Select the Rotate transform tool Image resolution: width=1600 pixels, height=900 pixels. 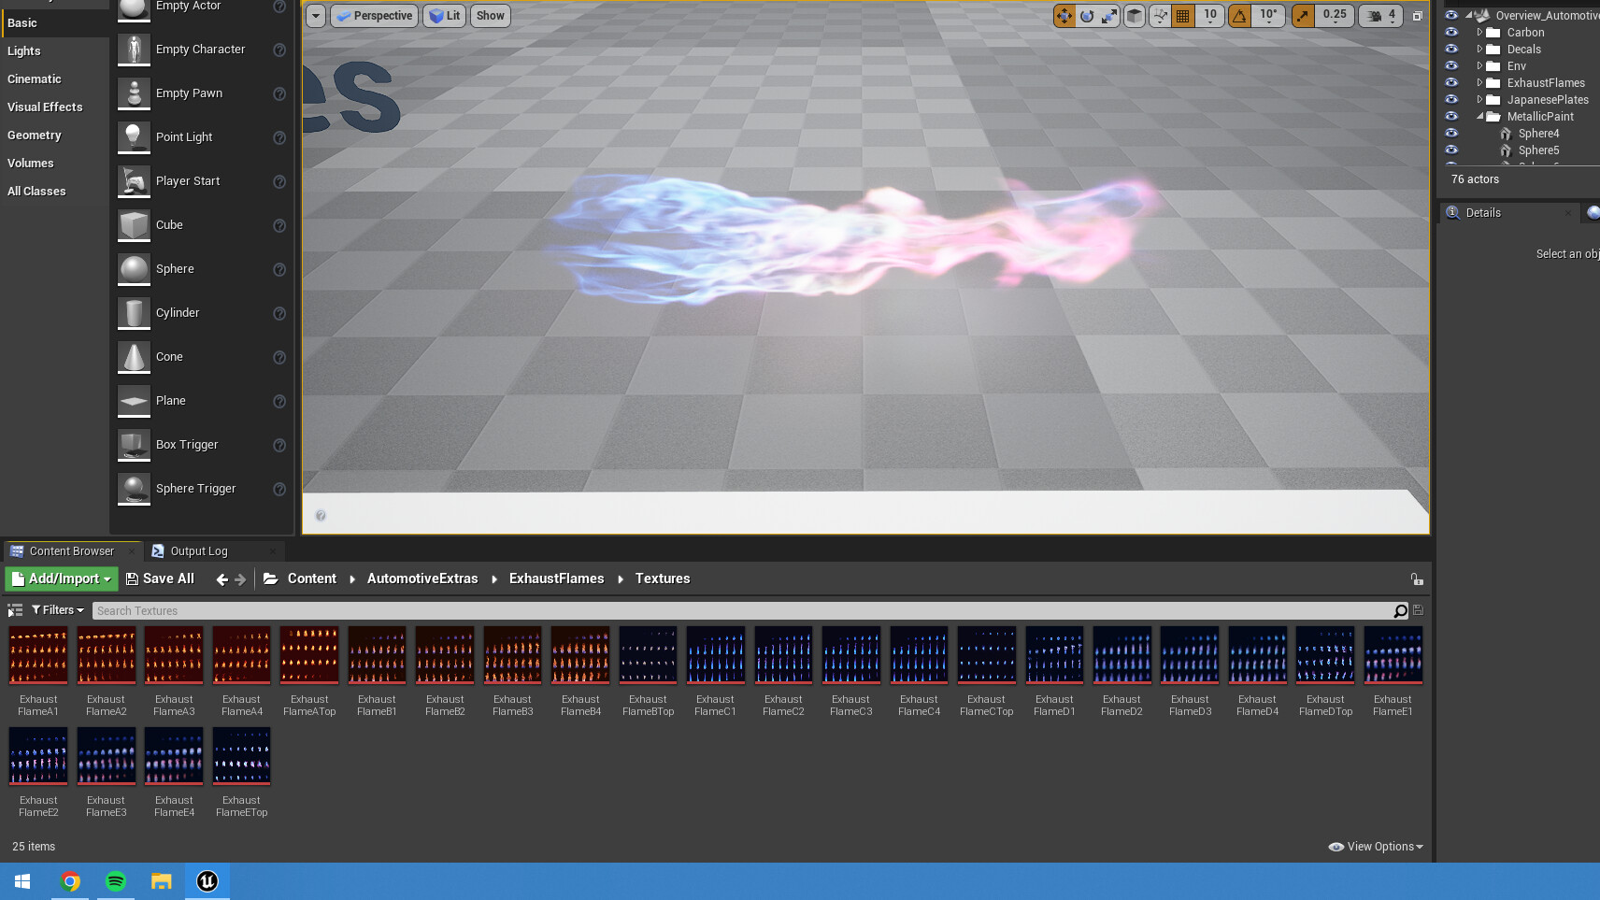click(1087, 16)
